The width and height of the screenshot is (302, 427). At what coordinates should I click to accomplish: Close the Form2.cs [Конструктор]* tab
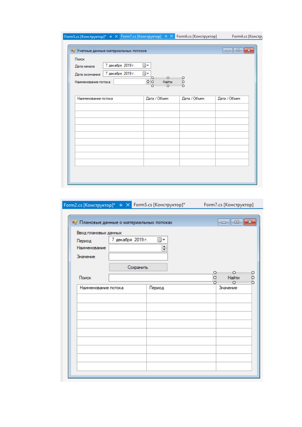(x=128, y=205)
